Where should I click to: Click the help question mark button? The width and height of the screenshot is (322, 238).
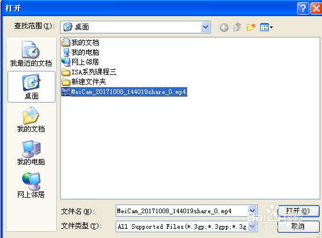303,9
